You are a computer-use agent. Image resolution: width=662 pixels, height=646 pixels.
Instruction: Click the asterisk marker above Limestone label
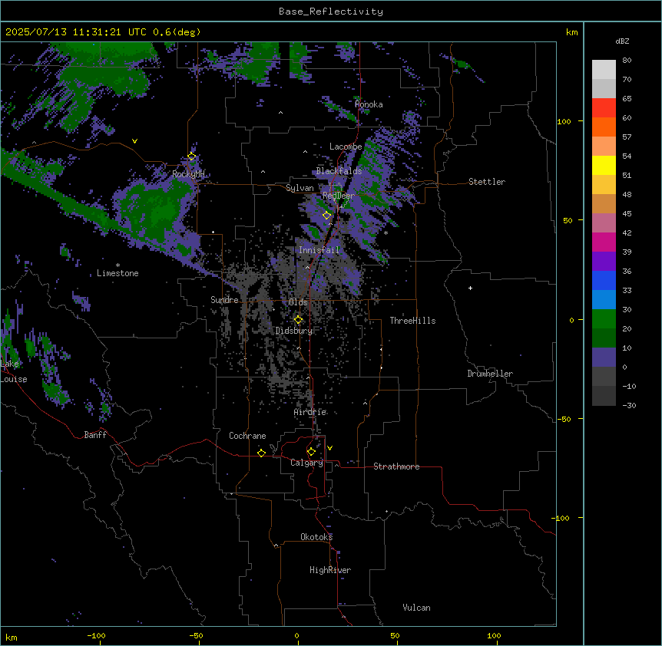[118, 265]
